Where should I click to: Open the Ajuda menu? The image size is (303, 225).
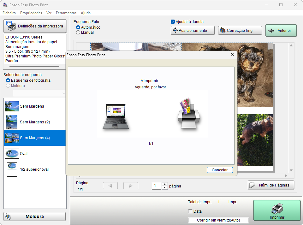click(x=86, y=13)
